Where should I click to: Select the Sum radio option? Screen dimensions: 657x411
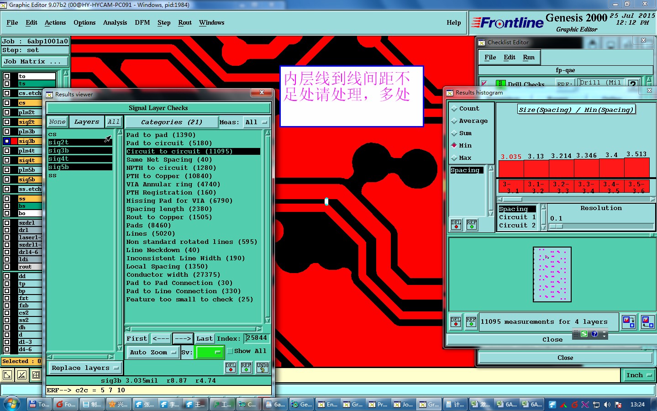[454, 133]
